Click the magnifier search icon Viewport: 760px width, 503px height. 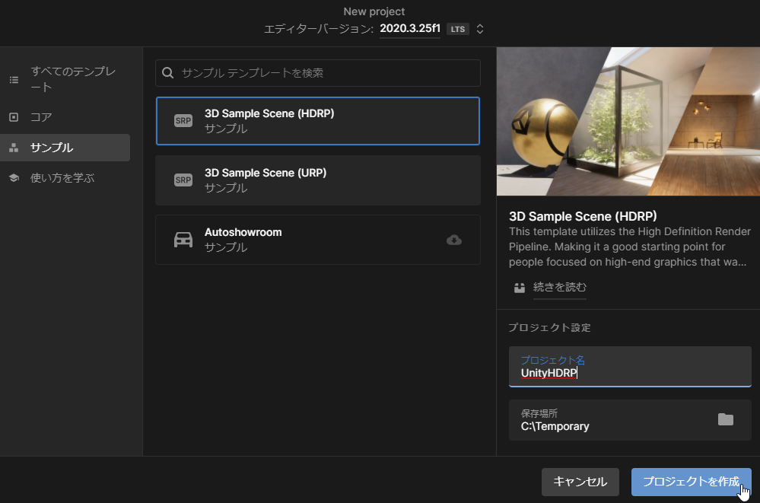[x=167, y=73]
